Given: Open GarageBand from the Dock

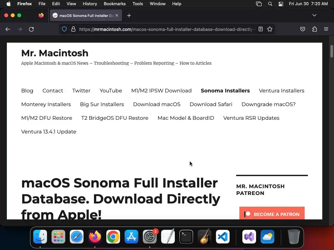Looking at the screenshot, I should (205, 237).
